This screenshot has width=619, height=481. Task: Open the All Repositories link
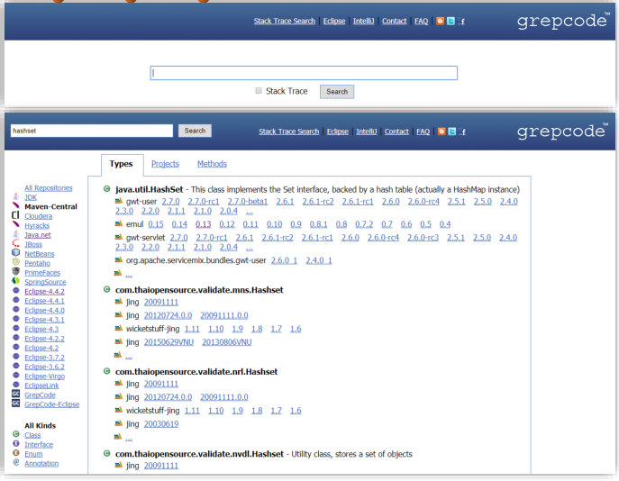click(x=49, y=188)
